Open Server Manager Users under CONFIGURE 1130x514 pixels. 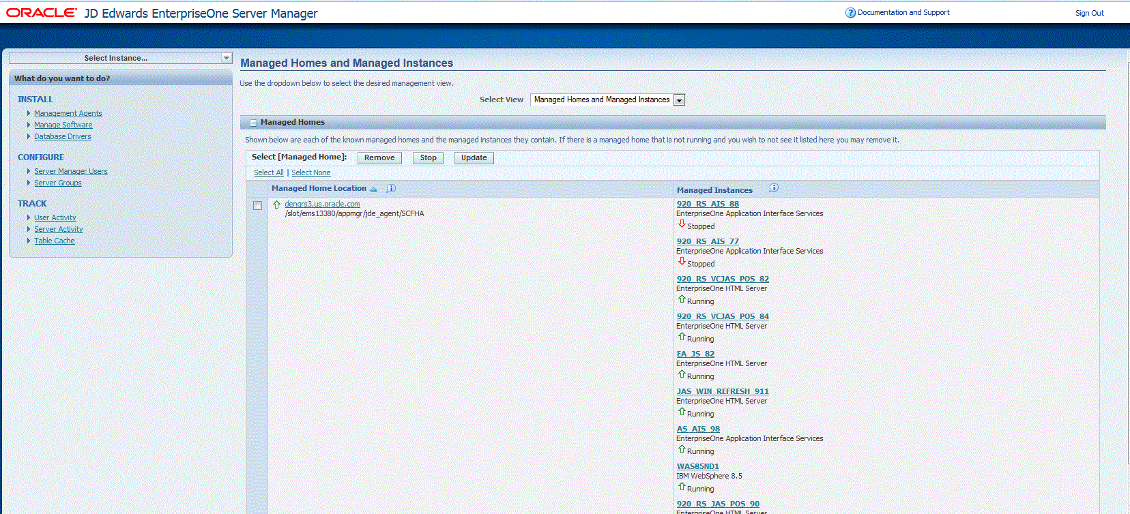[71, 172]
